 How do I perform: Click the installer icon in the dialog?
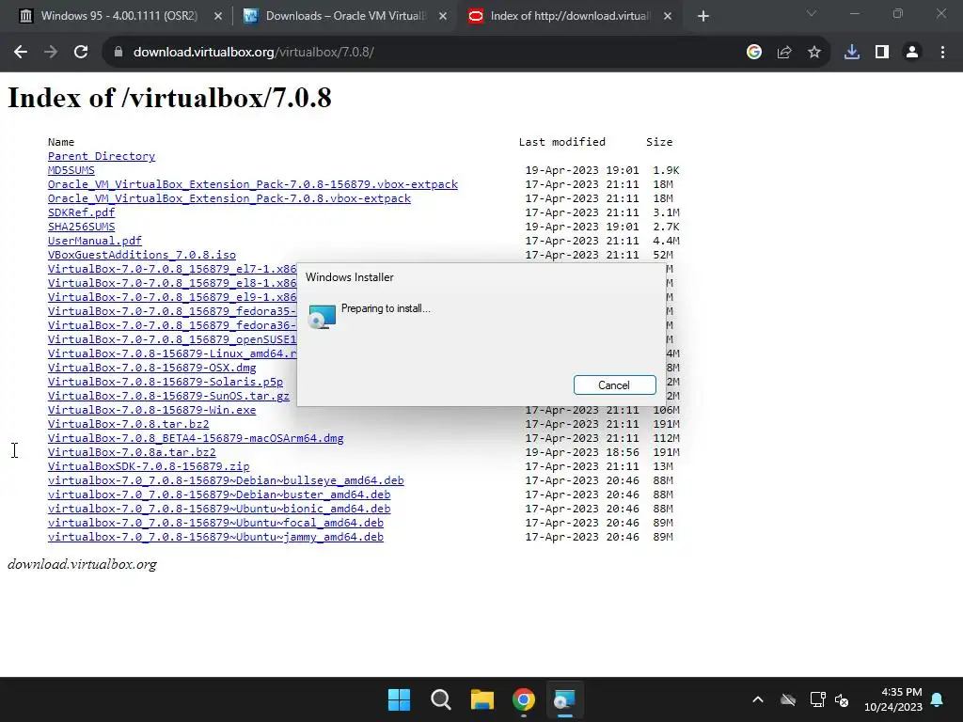pyautogui.click(x=322, y=316)
